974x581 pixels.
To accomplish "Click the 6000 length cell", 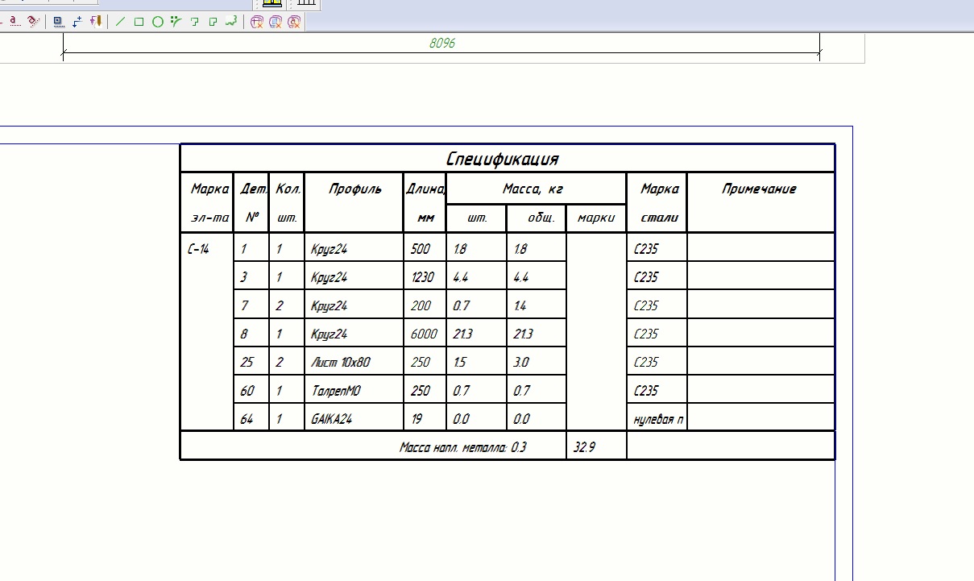I will (x=424, y=334).
